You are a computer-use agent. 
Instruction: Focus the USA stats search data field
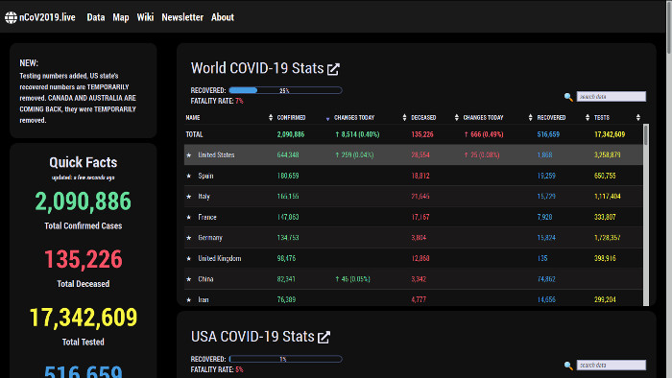coord(612,366)
